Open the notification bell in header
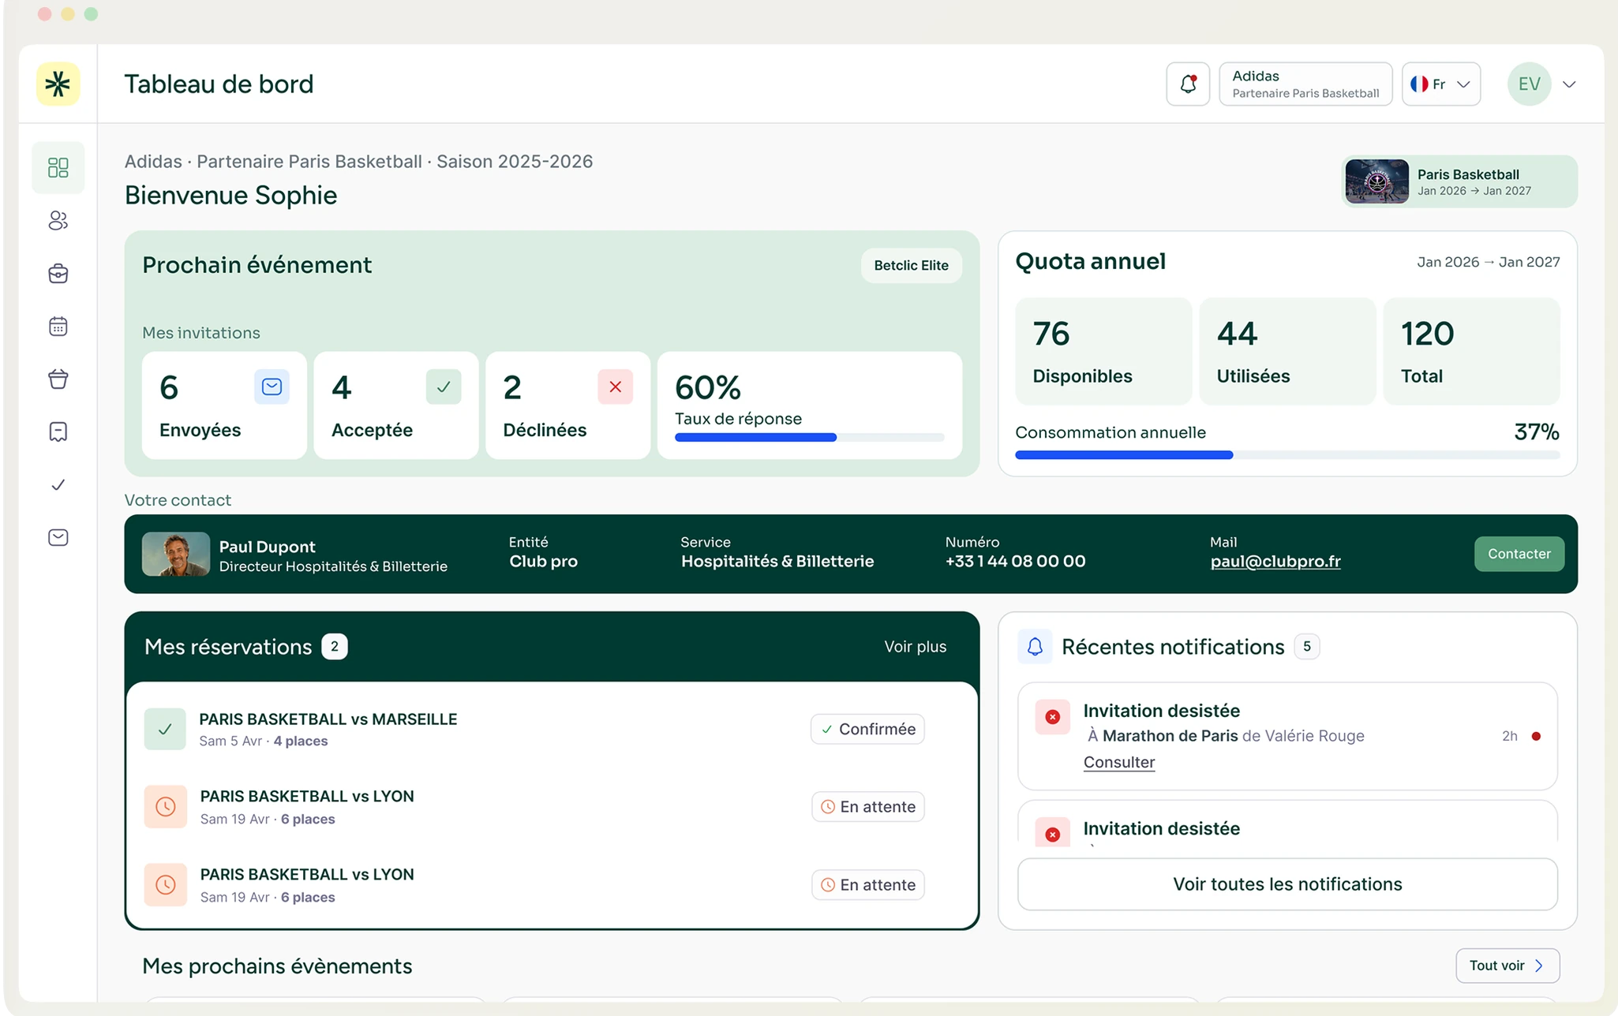Viewport: 1618px width, 1016px height. pos(1188,84)
